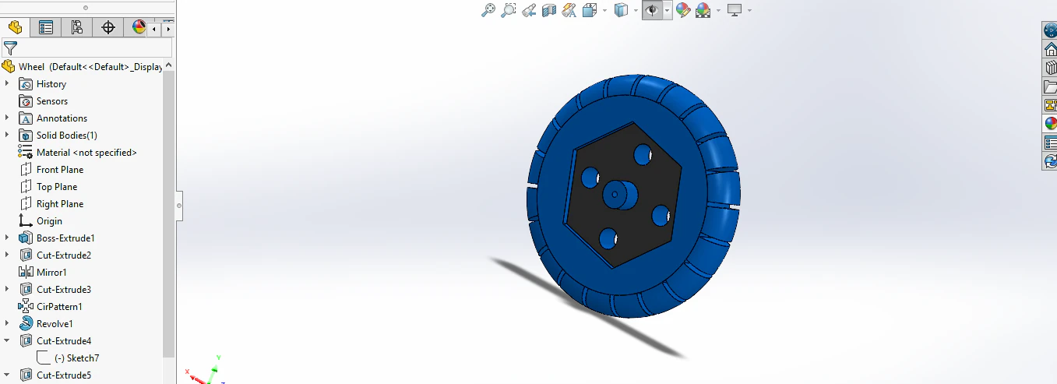Click the Dynamic Annotation Views tool
Viewport: 1057px width, 384px height.
pyautogui.click(x=569, y=10)
